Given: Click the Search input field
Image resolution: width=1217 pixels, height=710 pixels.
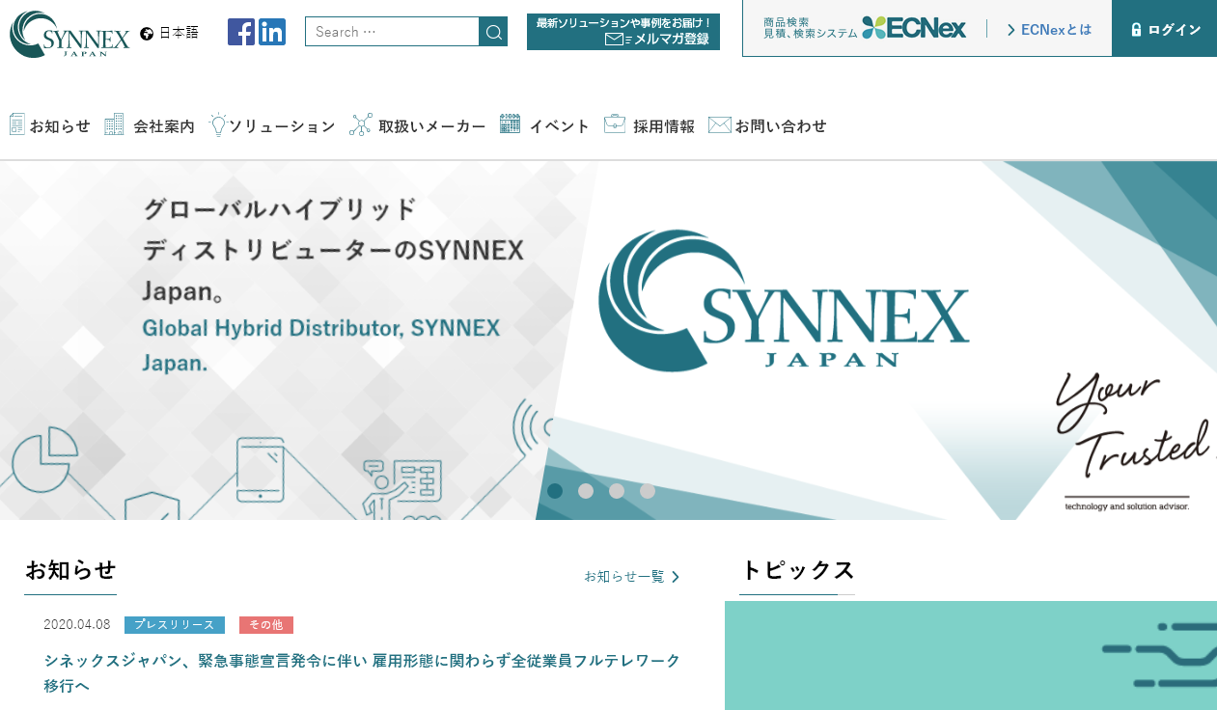Looking at the screenshot, I should click(x=392, y=32).
